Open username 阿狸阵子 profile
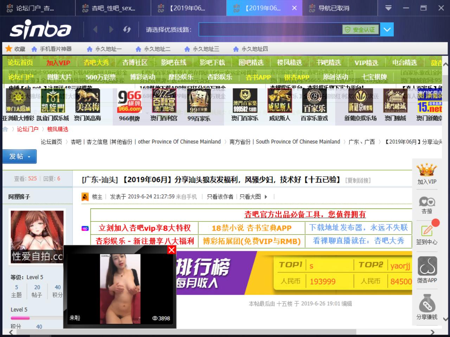 19,197
